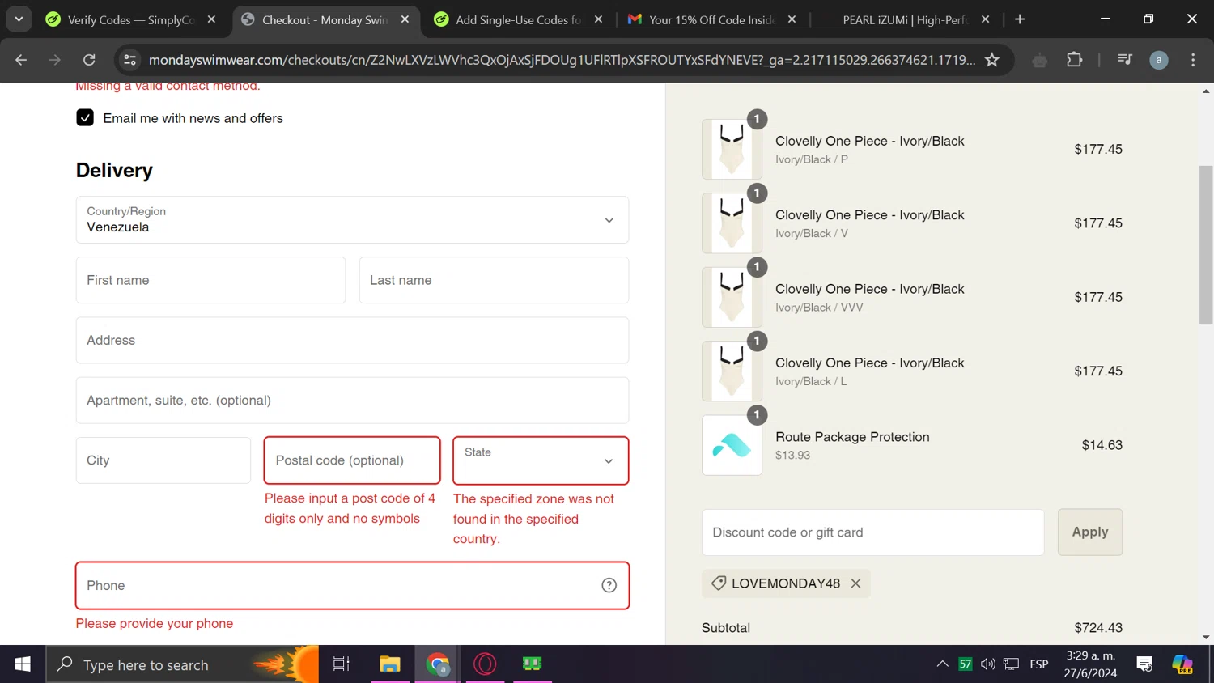Remove the LOVEMONDAY48 discount code
The width and height of the screenshot is (1214, 683).
click(855, 583)
